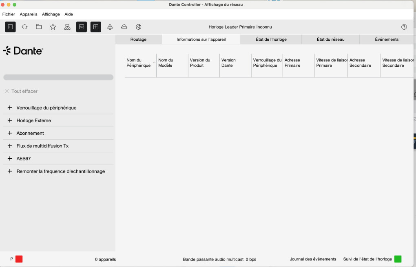Click the dome-shaped button toolbar icon
416x267 pixels.
[x=124, y=27]
